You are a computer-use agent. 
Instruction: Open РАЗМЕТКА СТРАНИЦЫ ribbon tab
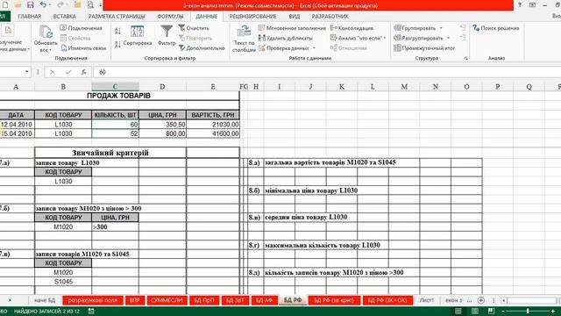pos(117,16)
